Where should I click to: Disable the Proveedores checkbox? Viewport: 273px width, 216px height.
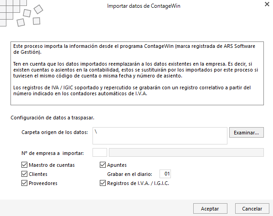(x=24, y=183)
